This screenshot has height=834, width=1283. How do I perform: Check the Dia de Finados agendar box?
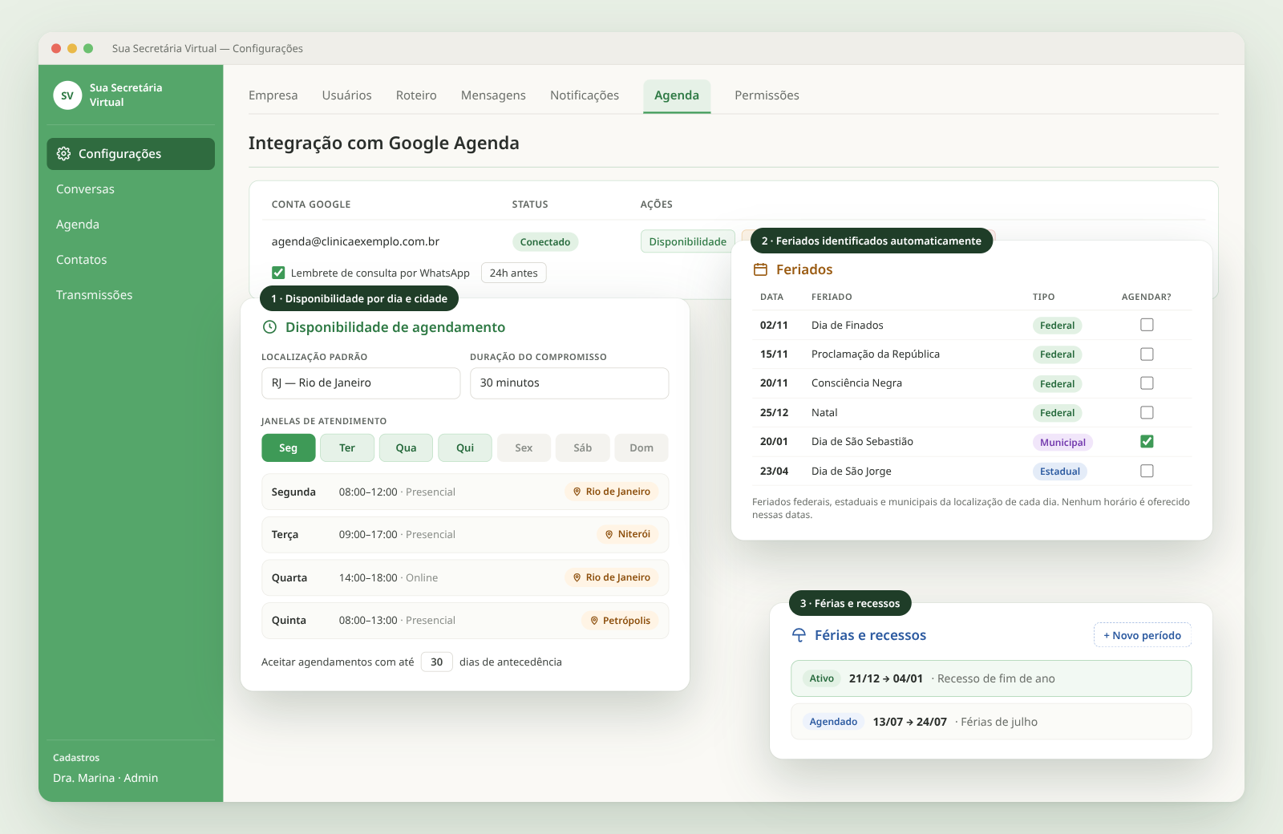(x=1147, y=325)
